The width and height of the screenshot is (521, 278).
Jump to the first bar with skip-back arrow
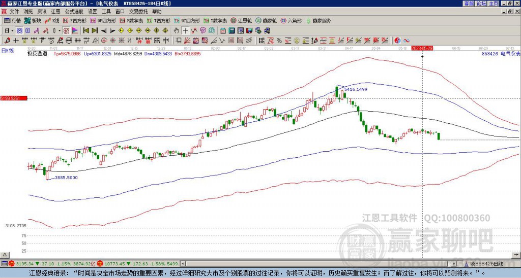click(x=86, y=31)
